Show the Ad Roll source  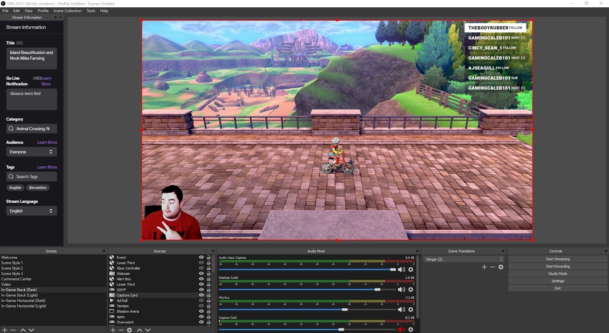pyautogui.click(x=201, y=301)
